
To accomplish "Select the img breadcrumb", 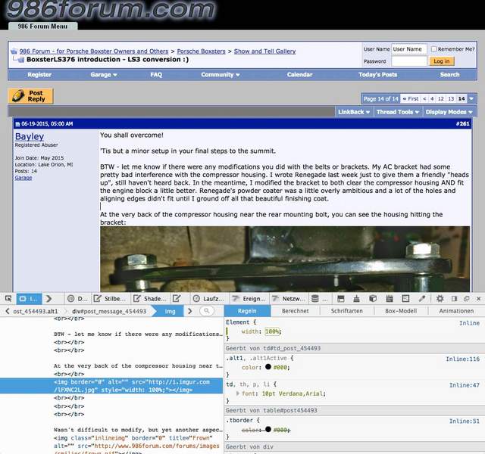I will point(170,311).
